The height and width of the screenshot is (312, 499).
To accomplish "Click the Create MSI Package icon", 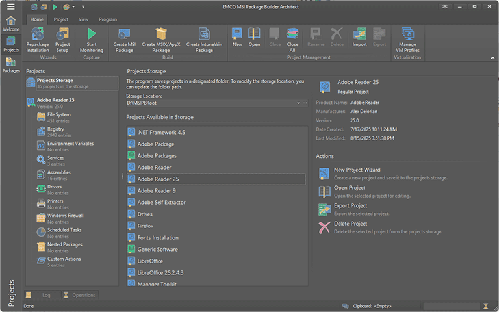I will 123,35.
